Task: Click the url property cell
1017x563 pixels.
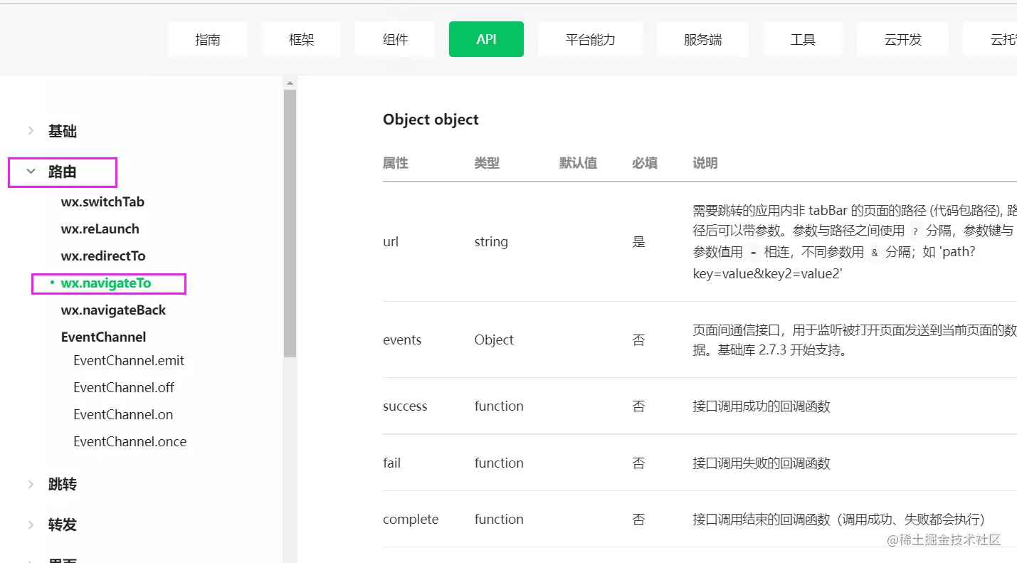Action: 391,242
